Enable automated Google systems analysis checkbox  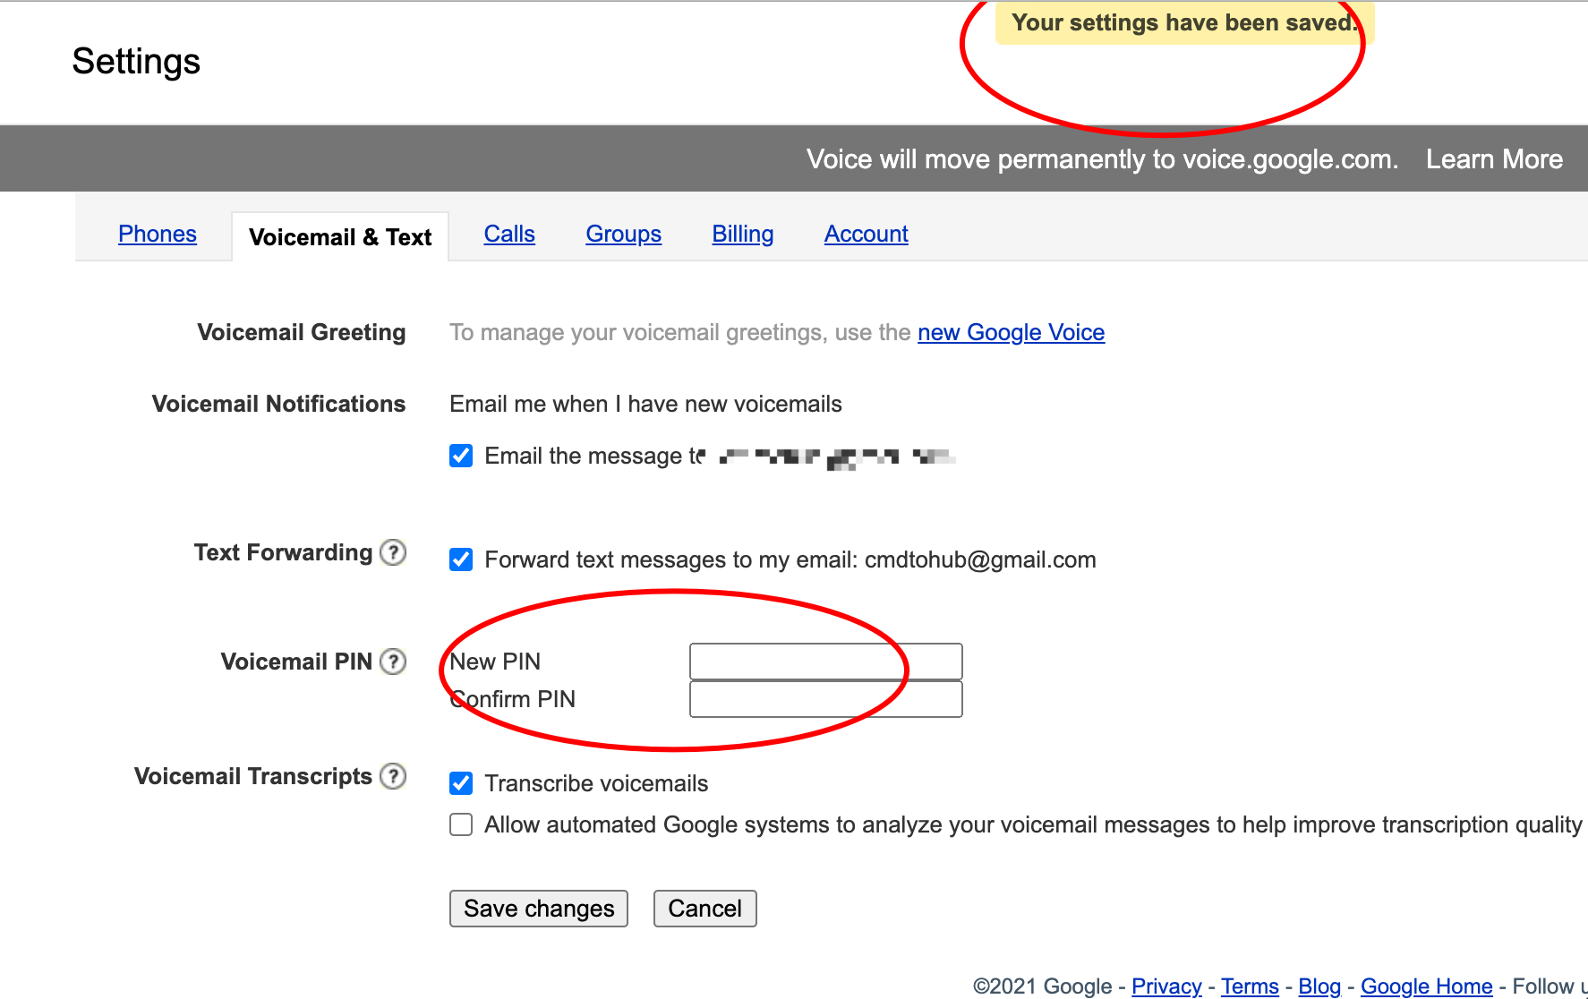tap(461, 824)
